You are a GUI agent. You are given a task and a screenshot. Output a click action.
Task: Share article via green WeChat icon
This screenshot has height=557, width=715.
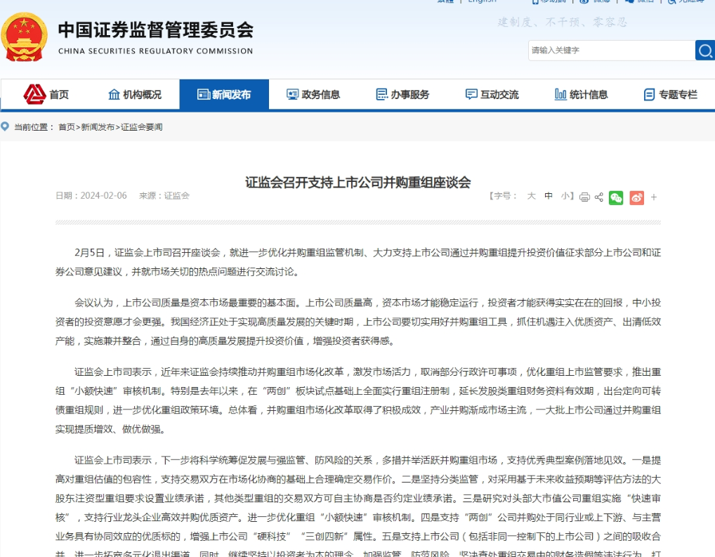click(616, 197)
